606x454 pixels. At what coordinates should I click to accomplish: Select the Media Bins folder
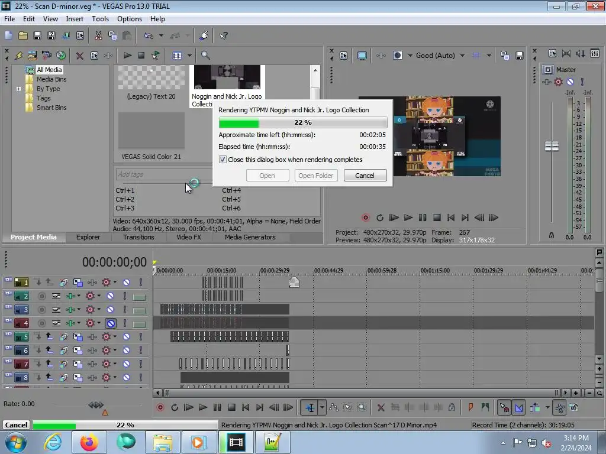51,79
